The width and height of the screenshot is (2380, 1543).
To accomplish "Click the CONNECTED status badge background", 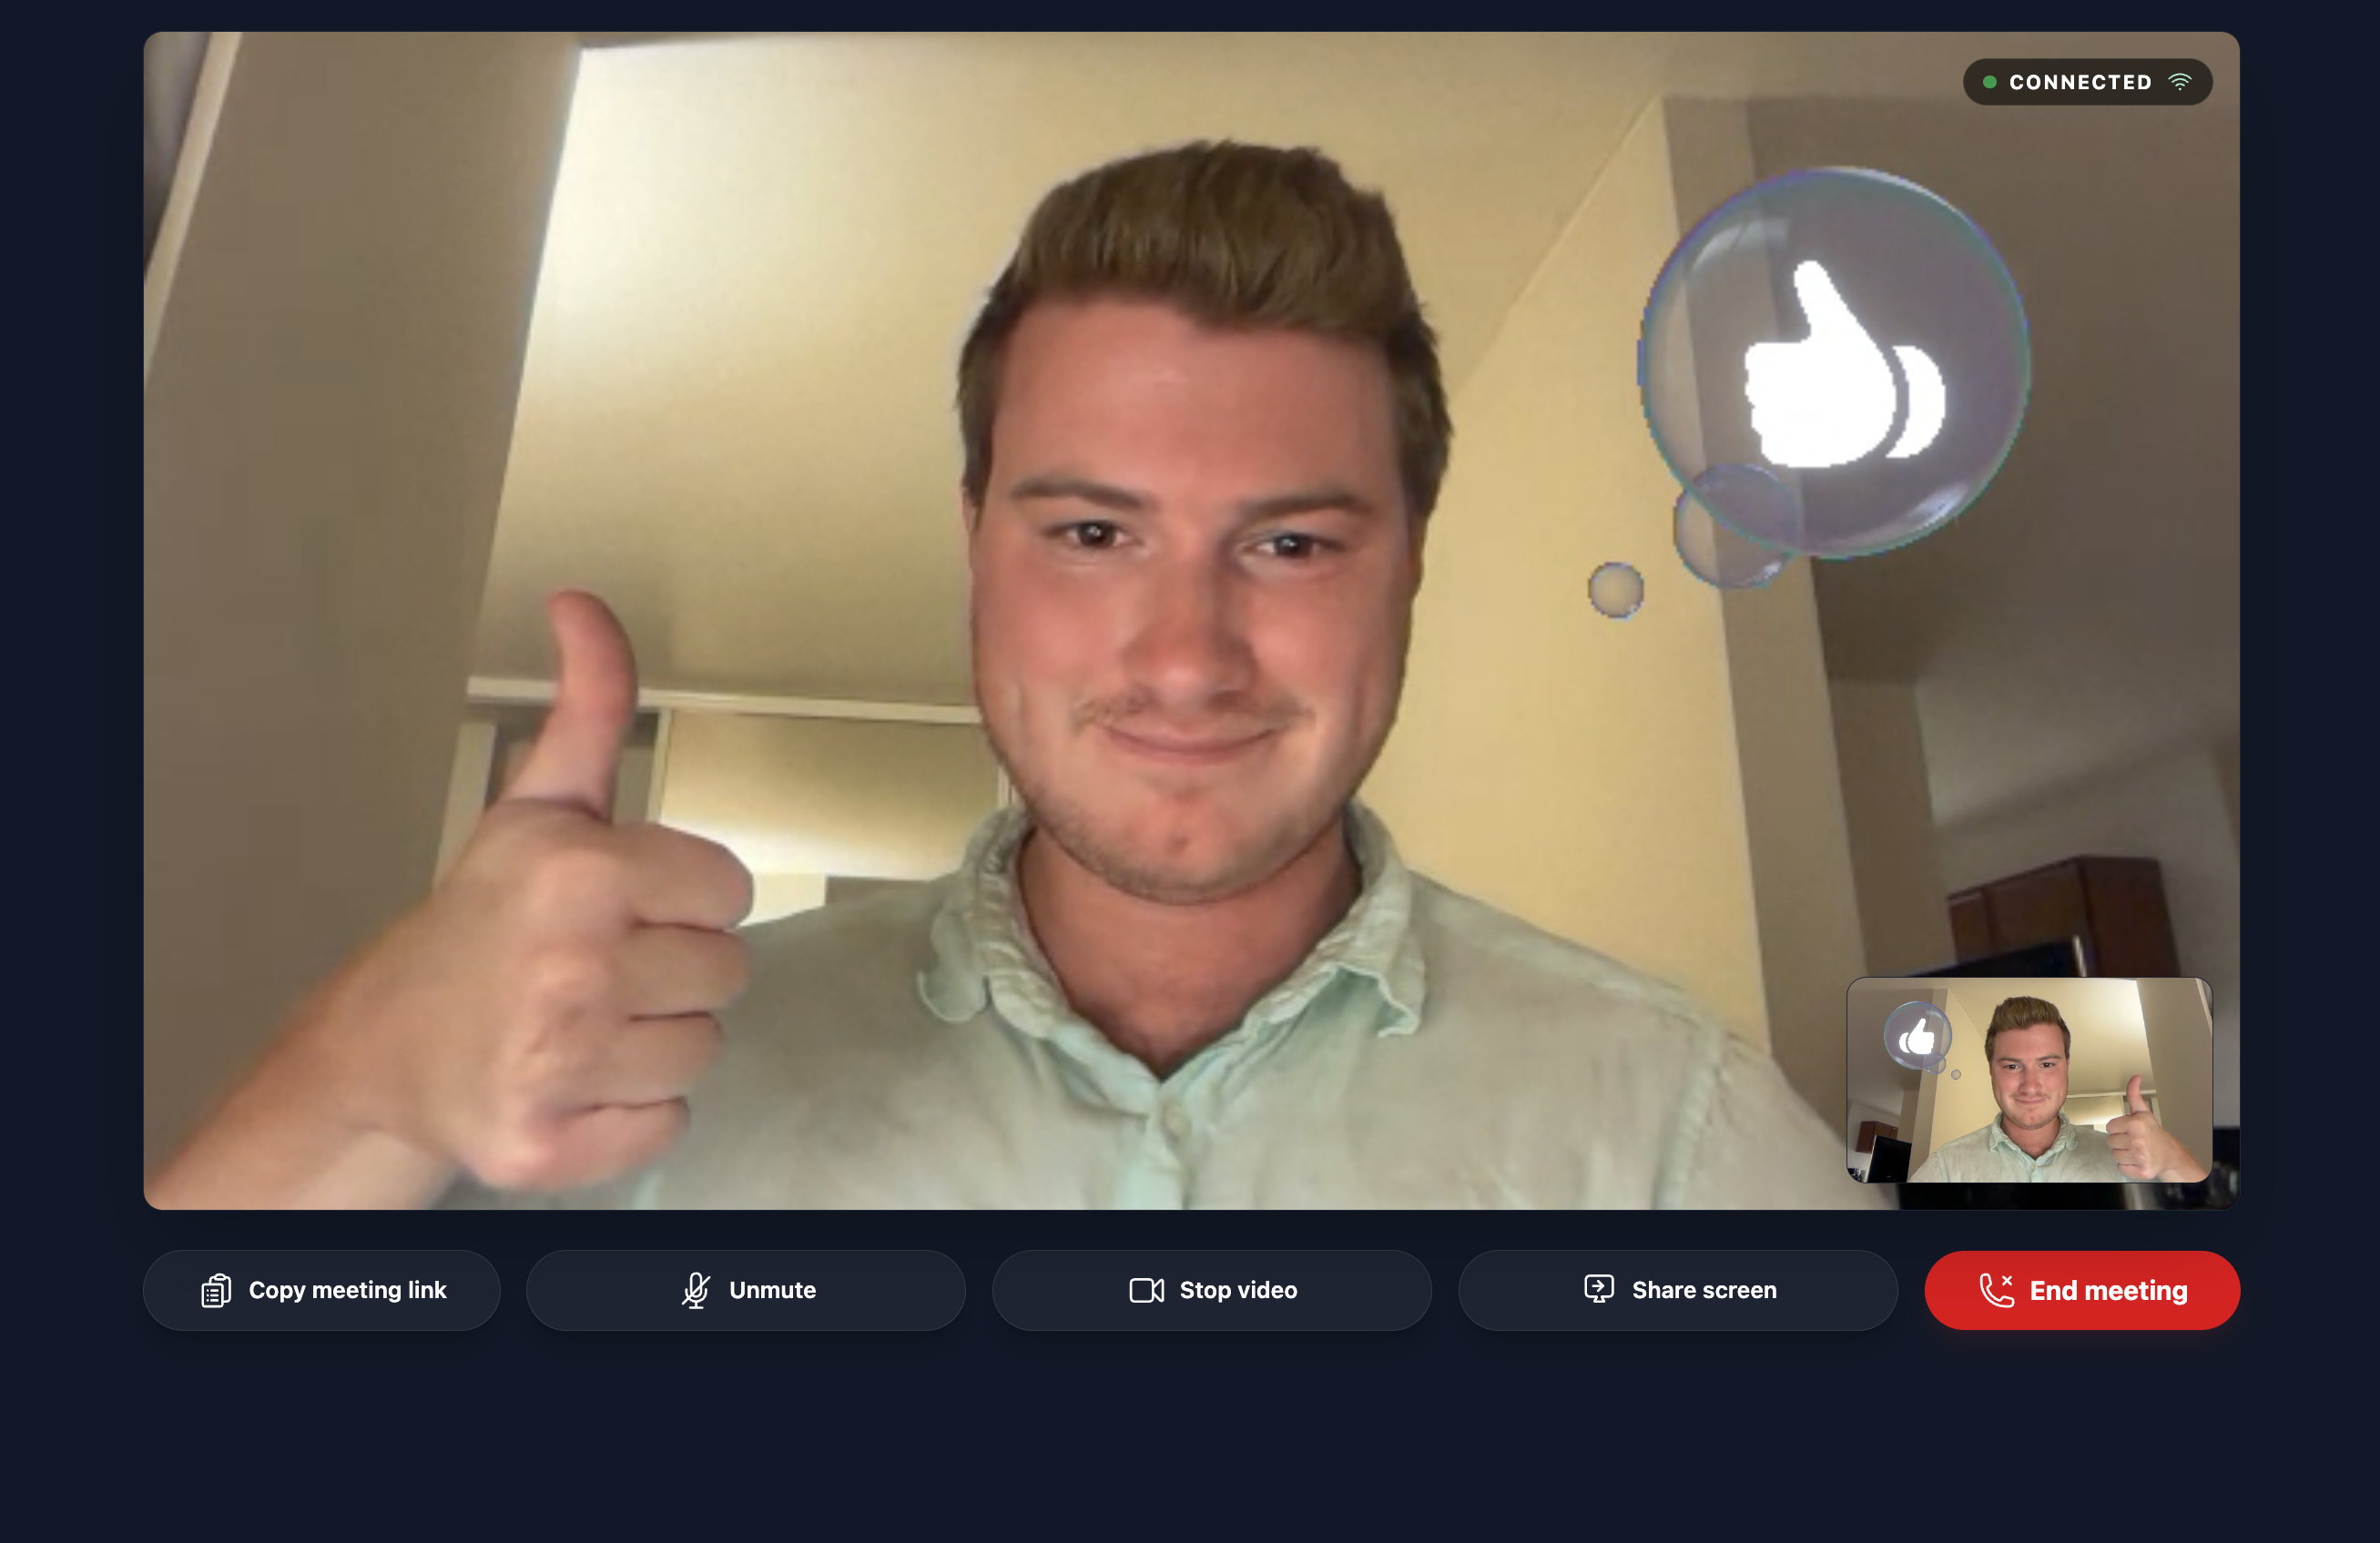I will 2088,82.
